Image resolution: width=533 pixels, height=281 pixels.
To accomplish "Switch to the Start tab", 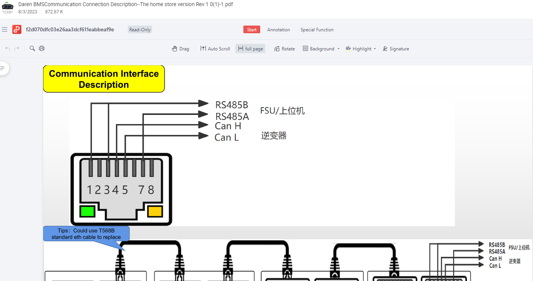I will click(252, 30).
